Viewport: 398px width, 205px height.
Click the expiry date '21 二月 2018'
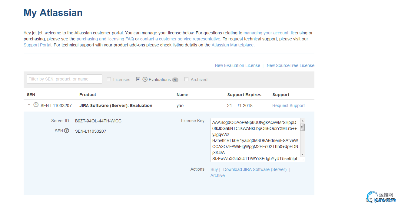tap(240, 106)
